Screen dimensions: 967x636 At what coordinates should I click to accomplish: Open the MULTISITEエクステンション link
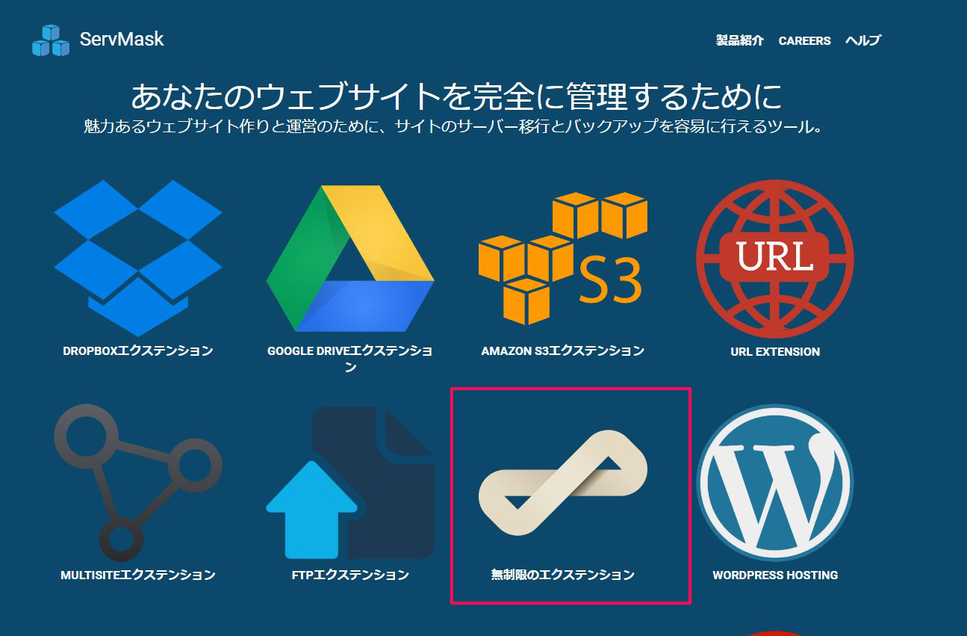tap(138, 575)
